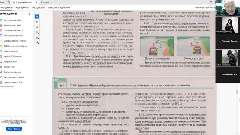Screen dimensions: 240x135
Task: Close the Все инструменты panel
Action: point(29,14)
